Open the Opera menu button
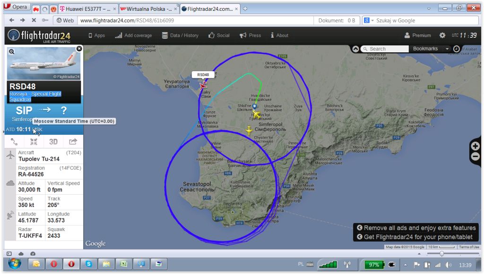The width and height of the screenshot is (484, 274). coord(16,7)
